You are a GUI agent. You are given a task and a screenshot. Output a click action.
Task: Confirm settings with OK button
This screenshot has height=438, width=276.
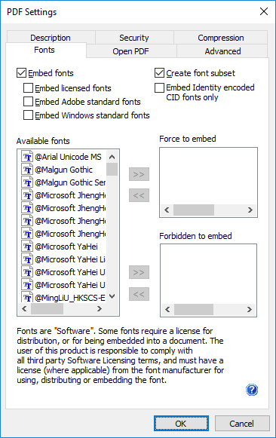[x=181, y=424]
